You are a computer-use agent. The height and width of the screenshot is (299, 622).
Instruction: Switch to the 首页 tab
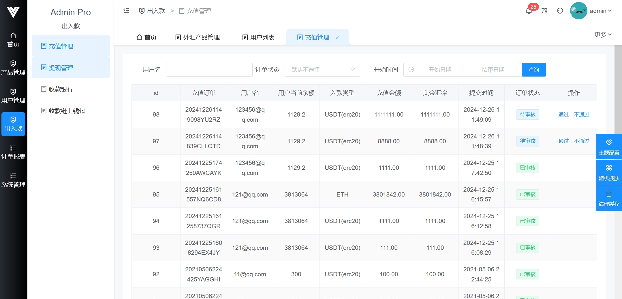(x=146, y=37)
